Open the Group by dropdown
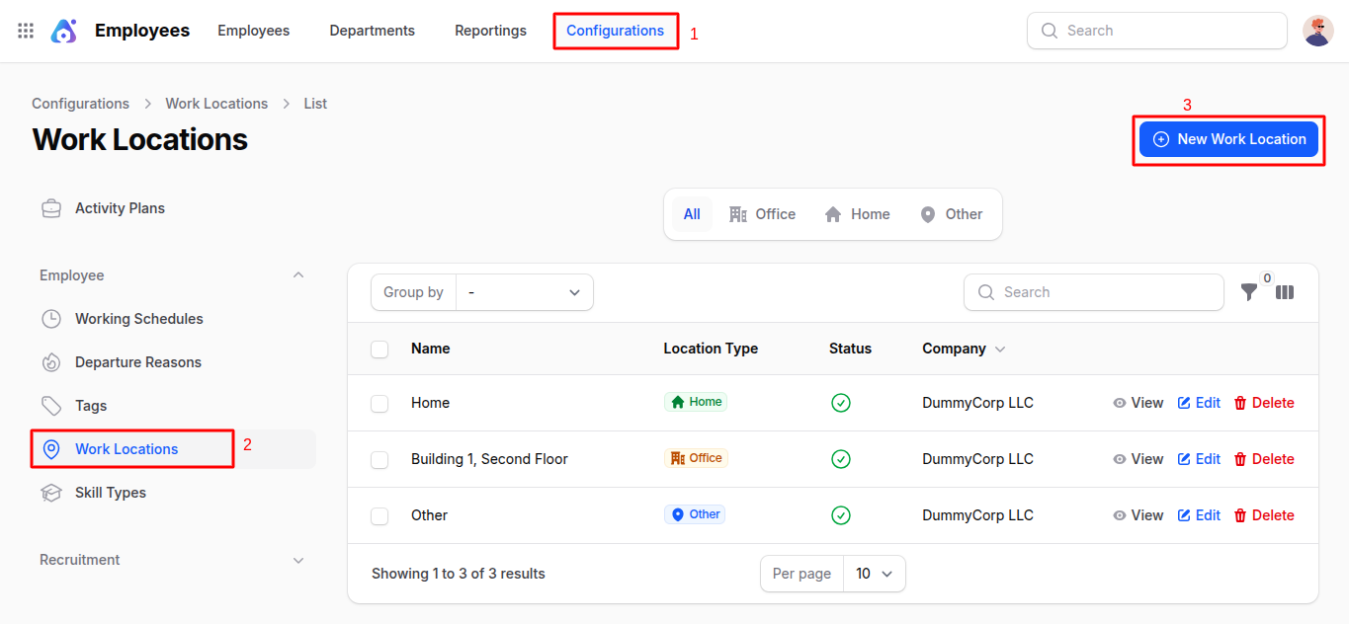The width and height of the screenshot is (1349, 624). coord(524,292)
